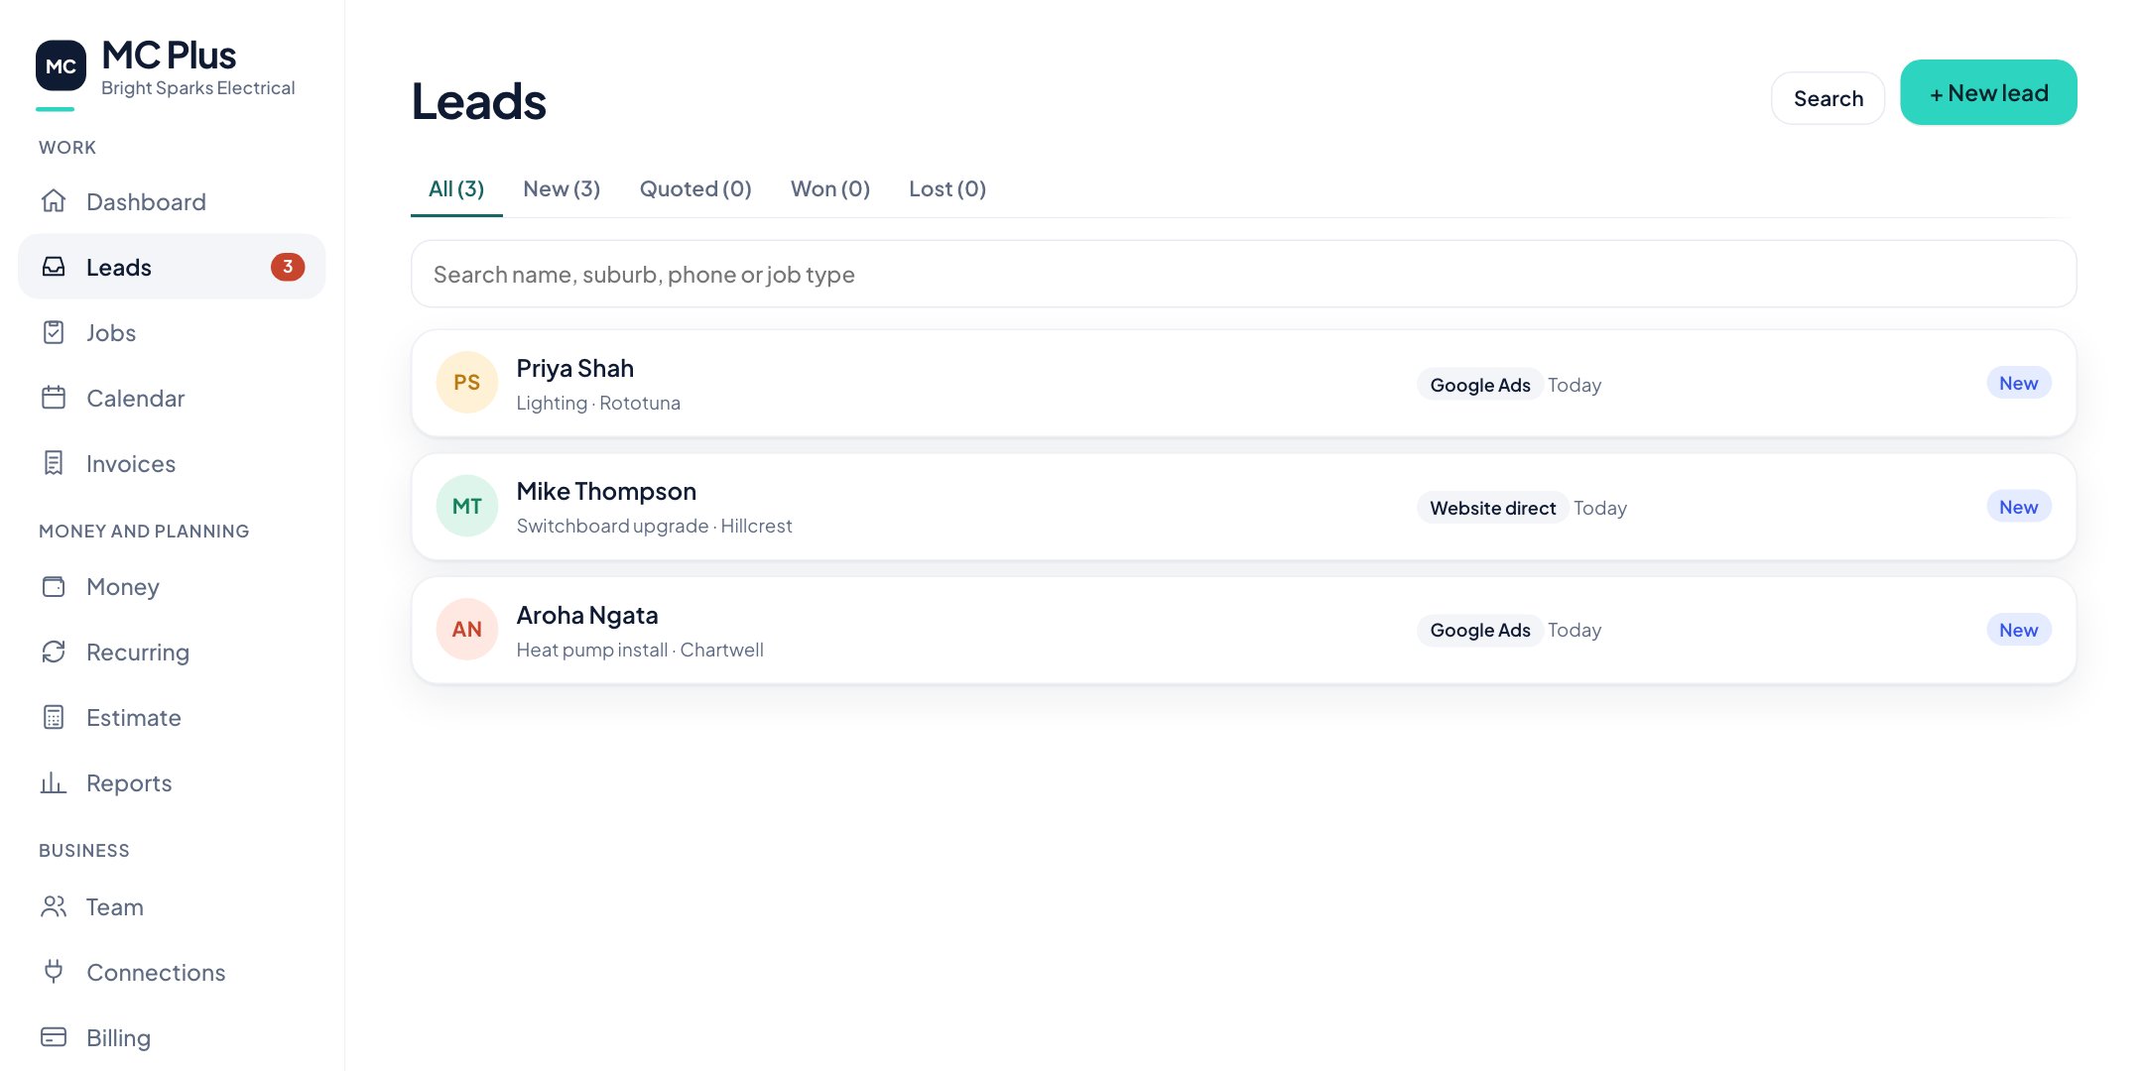Switch to the All (3) tab
Viewport: 2143px width, 1071px height.
[456, 188]
